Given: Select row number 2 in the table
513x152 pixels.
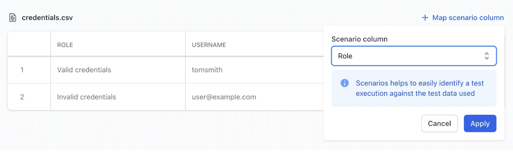Looking at the screenshot, I should (x=22, y=97).
